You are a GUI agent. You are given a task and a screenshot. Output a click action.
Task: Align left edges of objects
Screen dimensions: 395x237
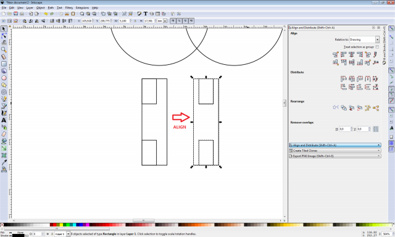tap(343, 54)
